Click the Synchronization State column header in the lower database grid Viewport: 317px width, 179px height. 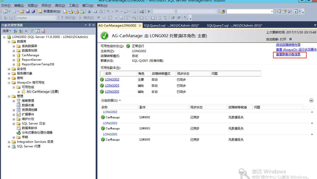(208, 107)
